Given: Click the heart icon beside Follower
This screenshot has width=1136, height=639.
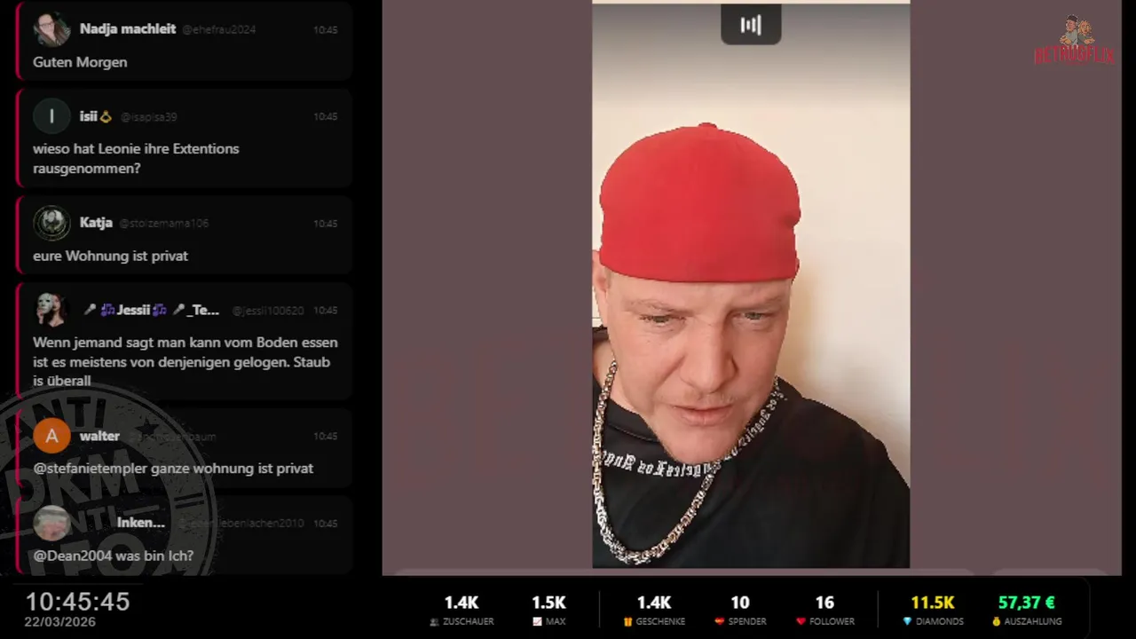Looking at the screenshot, I should [801, 622].
